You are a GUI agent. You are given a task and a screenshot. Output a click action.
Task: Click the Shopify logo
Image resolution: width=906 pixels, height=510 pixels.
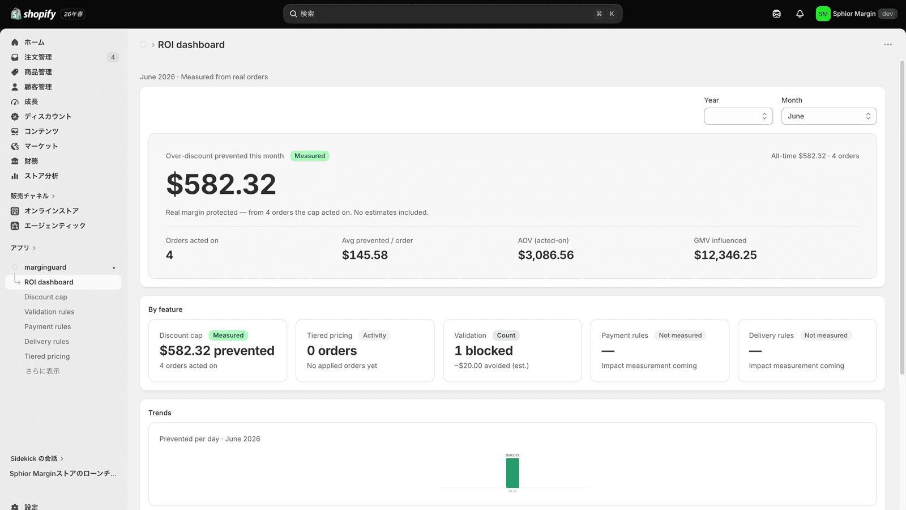33,14
